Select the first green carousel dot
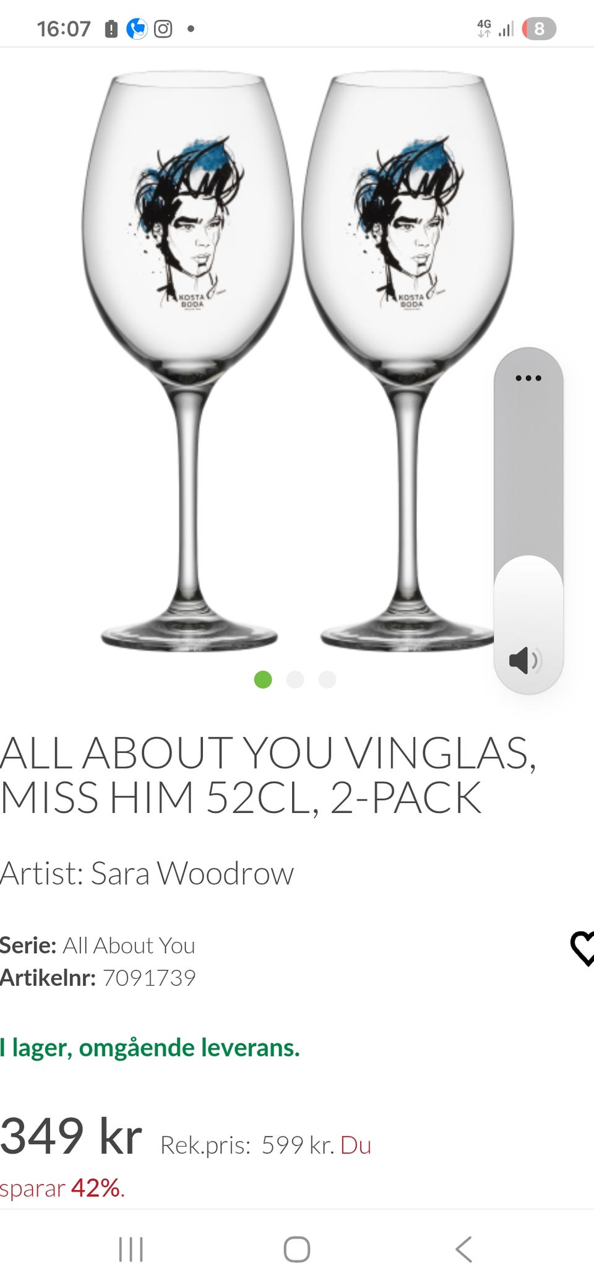Image resolution: width=594 pixels, height=1288 pixels. (263, 679)
